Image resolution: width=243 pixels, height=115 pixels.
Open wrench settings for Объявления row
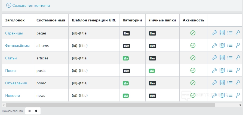[214, 83]
